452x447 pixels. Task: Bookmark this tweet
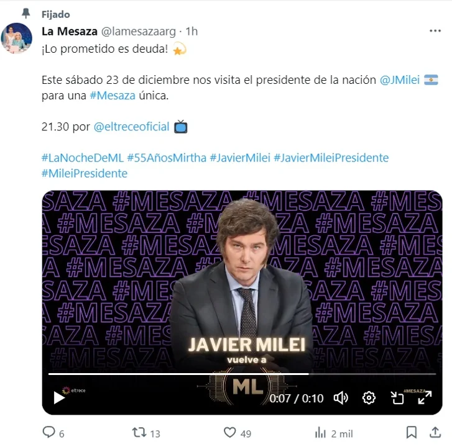pos(412,432)
